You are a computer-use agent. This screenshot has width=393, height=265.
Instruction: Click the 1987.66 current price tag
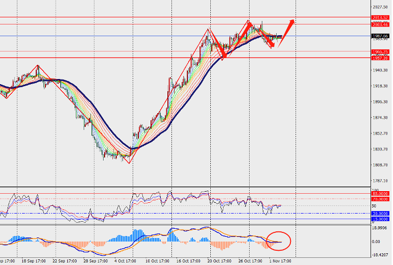tap(380, 36)
